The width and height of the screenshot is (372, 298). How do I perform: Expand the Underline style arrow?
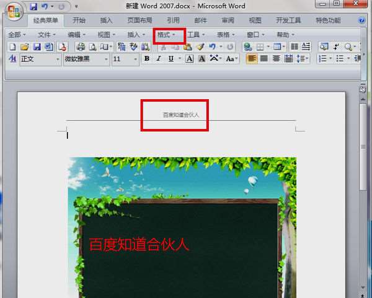click(180, 59)
